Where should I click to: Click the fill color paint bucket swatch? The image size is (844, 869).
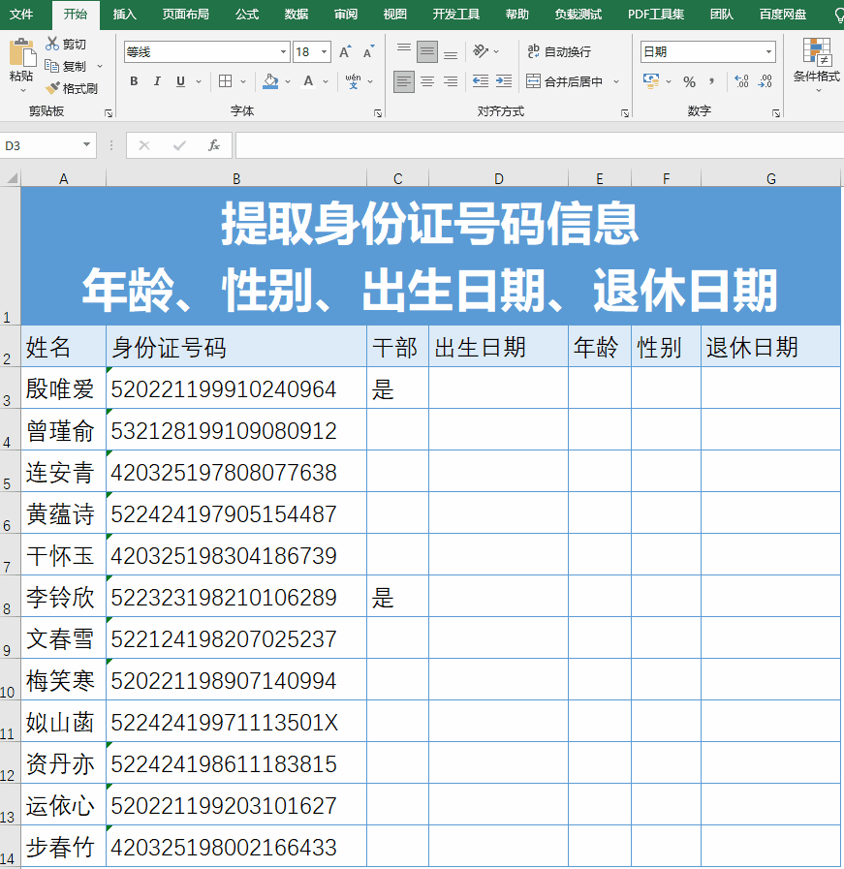270,81
